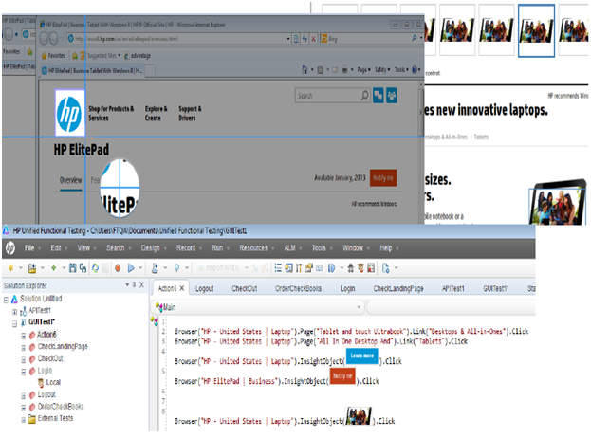Click the Open folder icon in UFT toolbar

(32, 268)
